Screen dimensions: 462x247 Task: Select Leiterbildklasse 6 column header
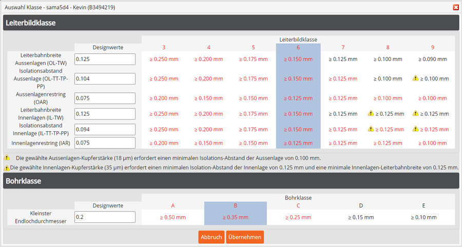click(x=298, y=48)
